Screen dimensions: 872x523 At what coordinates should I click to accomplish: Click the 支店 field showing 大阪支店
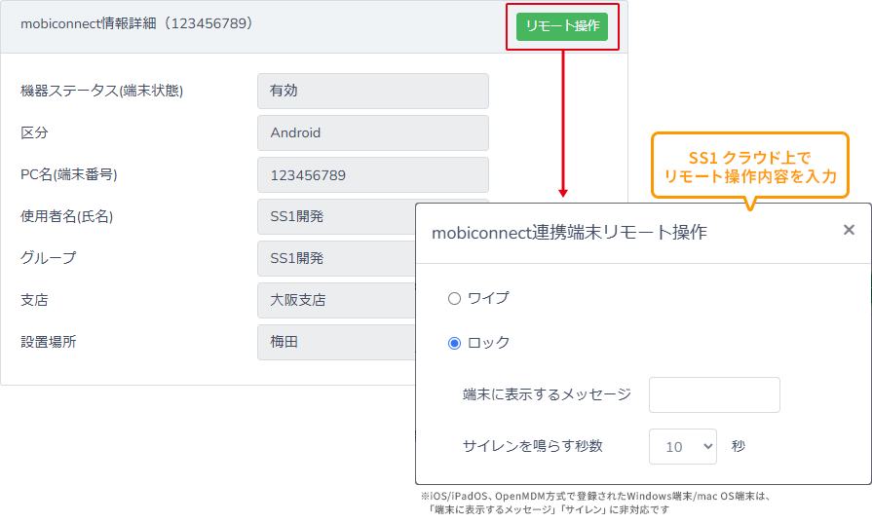(x=336, y=300)
